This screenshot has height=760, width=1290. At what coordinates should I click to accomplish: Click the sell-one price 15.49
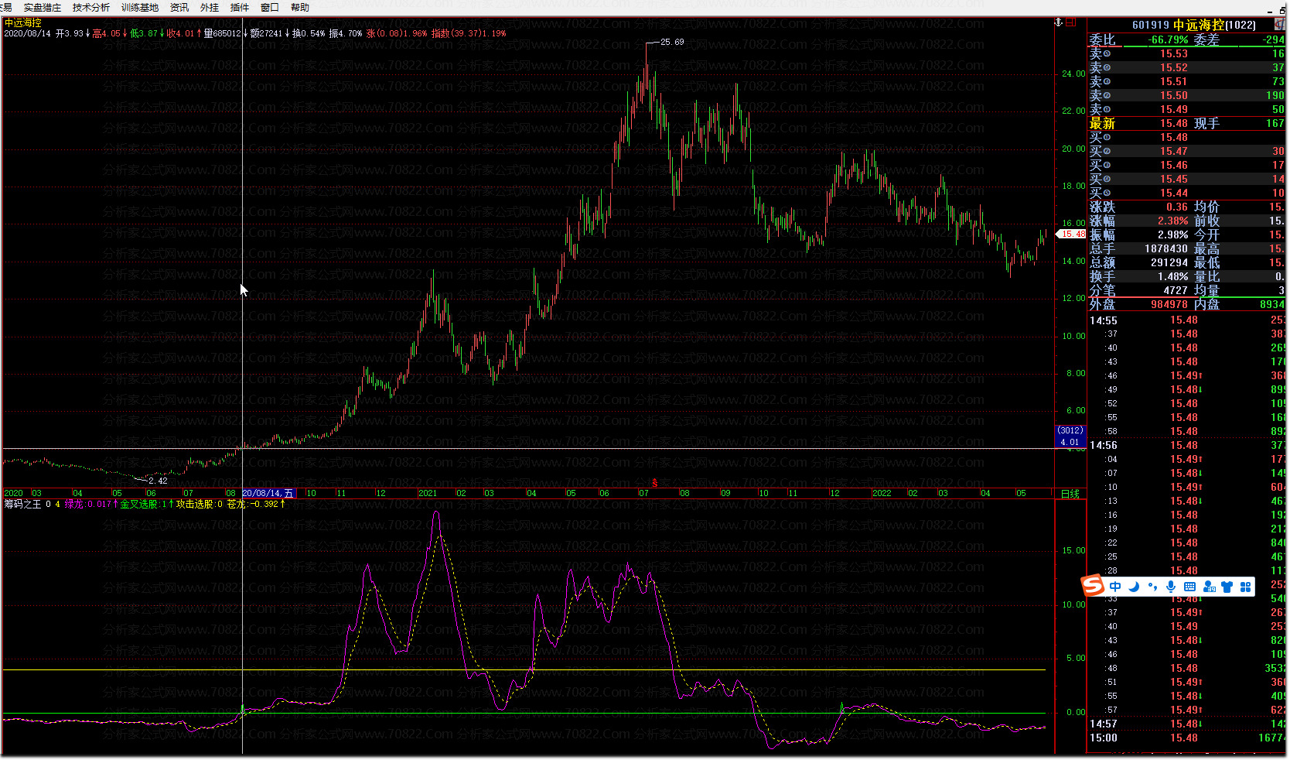coord(1173,109)
